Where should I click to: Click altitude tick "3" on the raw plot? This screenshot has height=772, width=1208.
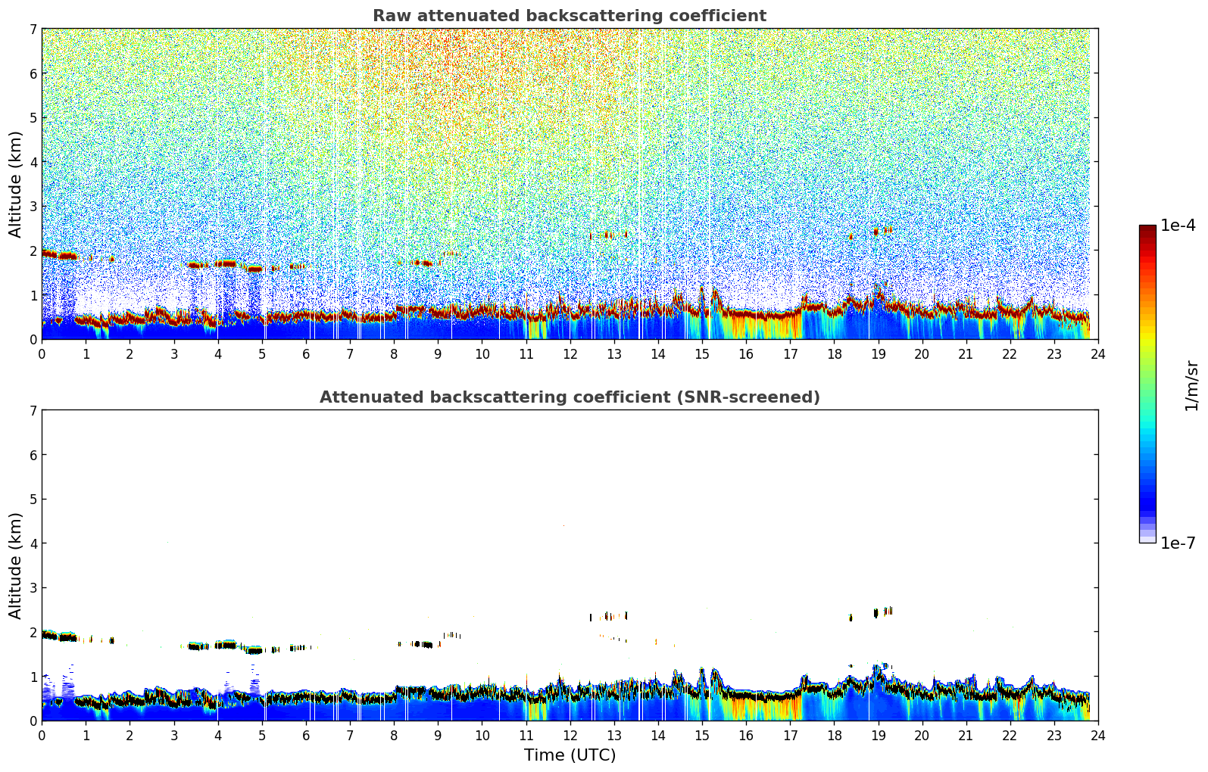pos(33,207)
